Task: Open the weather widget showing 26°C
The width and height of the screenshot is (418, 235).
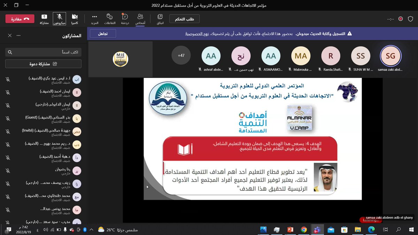Action: tap(118, 230)
